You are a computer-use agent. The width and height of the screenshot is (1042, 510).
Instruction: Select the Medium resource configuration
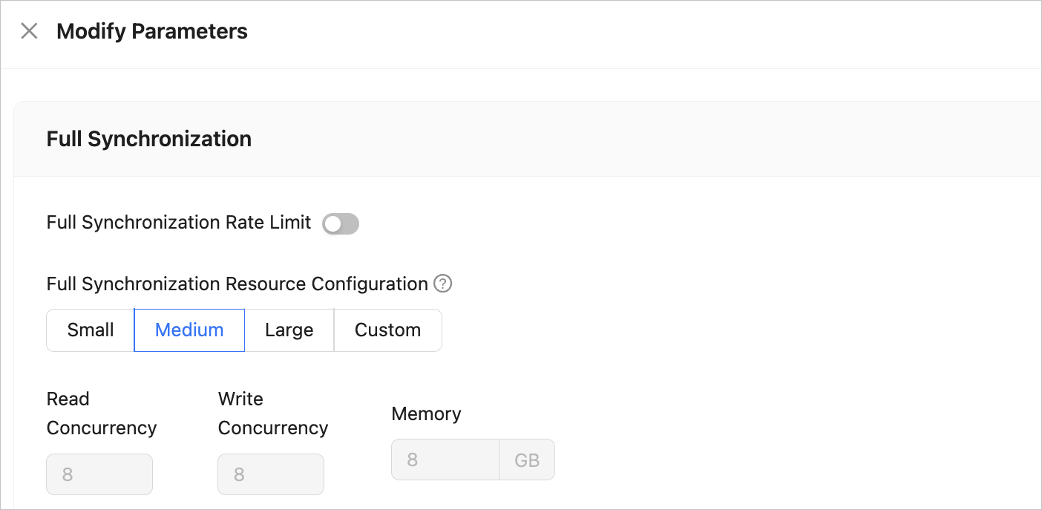189,330
